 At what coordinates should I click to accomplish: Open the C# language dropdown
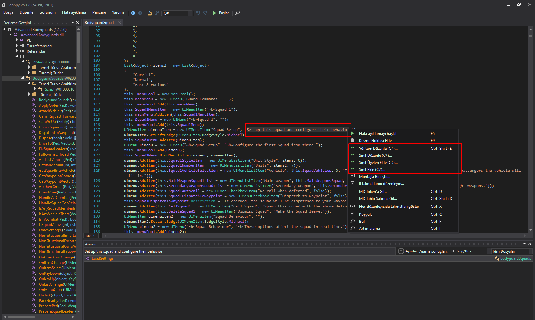pos(190,13)
